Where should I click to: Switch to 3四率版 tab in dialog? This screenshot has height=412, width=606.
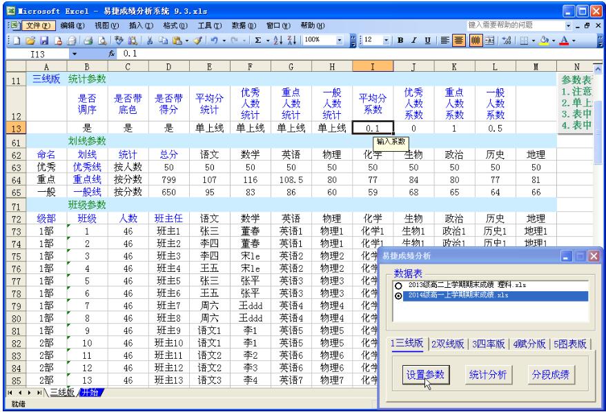click(489, 344)
